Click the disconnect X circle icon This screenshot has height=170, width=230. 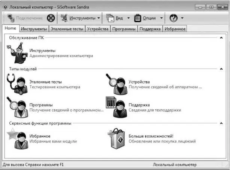(51, 18)
